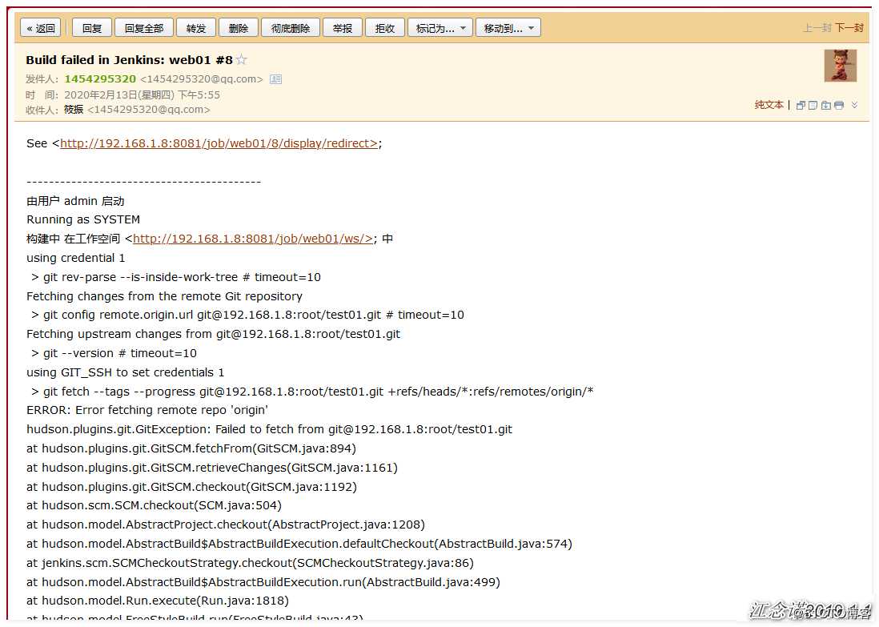The height and width of the screenshot is (627, 879).
Task: Expand header details with double chevron
Action: 854,105
